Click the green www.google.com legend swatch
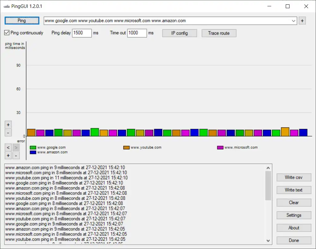The image size is (316, 249). (x=33, y=148)
